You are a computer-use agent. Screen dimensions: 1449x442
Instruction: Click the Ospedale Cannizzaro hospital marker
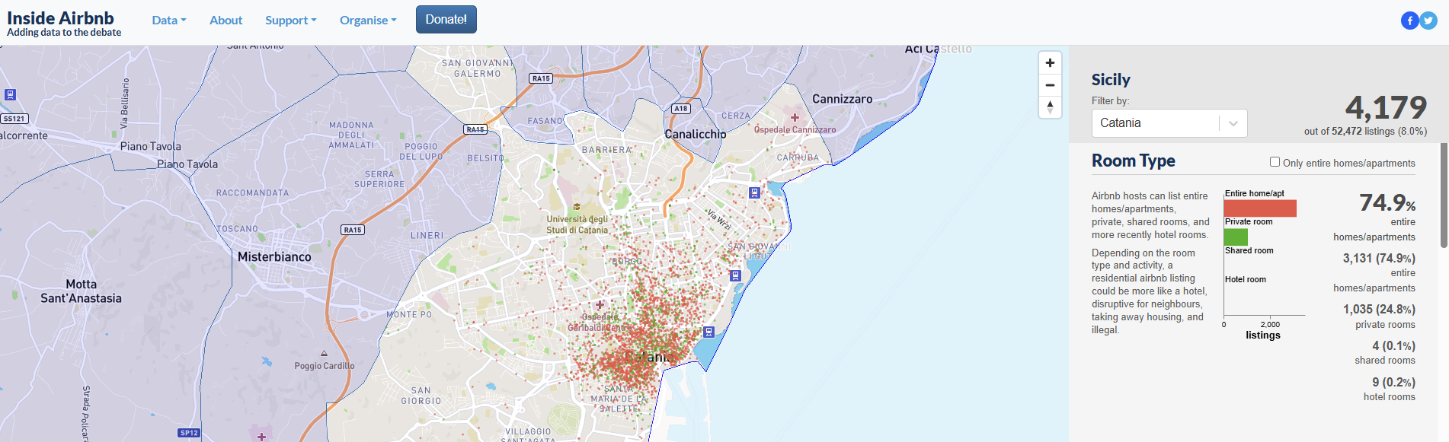[x=795, y=118]
